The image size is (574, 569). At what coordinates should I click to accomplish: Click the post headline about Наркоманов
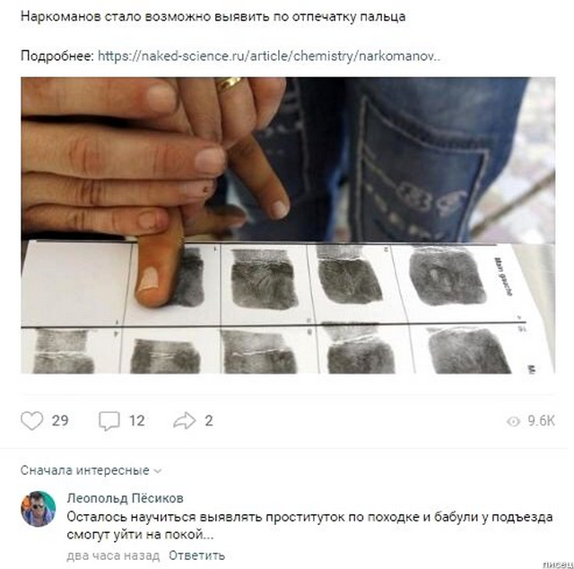tap(213, 17)
